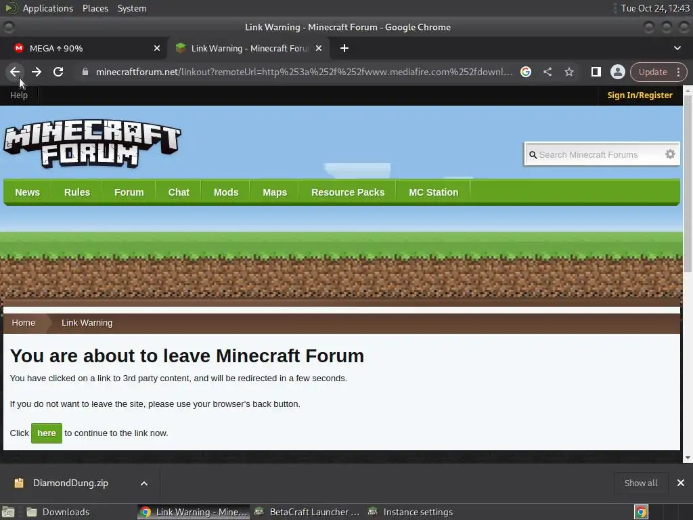
Task: Click the Minecraft Forum logo
Action: [x=92, y=144]
